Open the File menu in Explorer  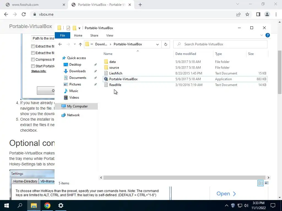click(x=63, y=35)
